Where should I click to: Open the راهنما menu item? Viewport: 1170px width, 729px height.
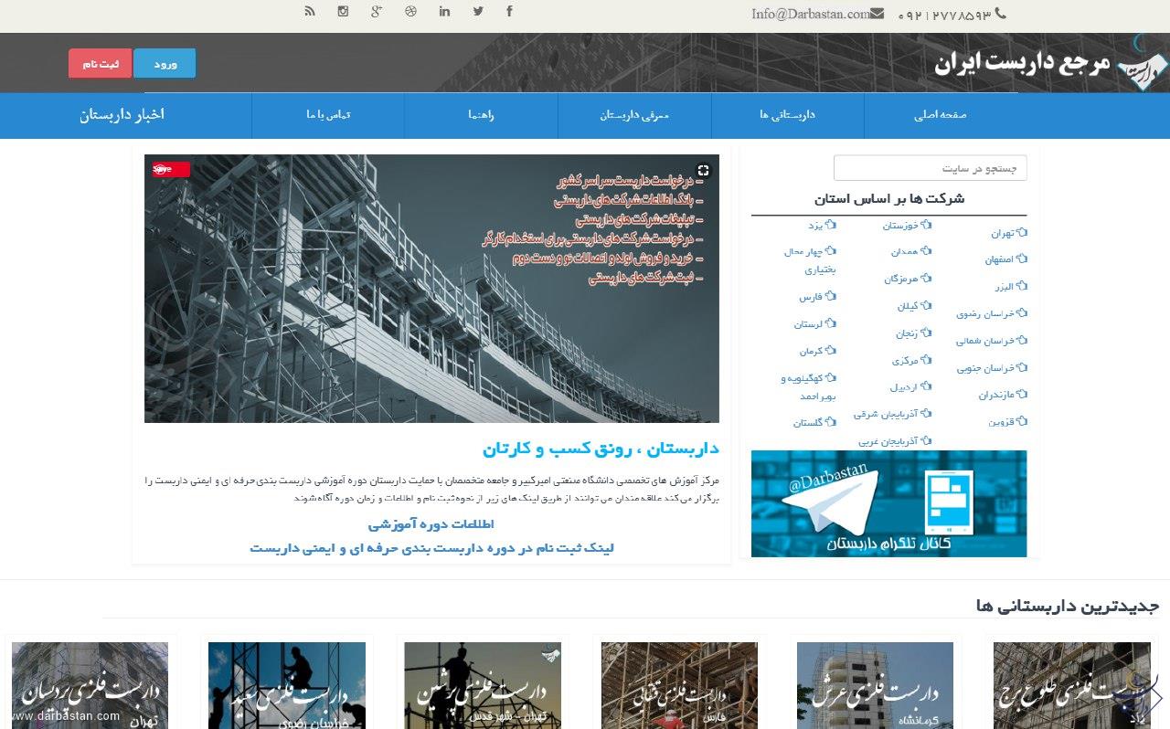(482, 115)
